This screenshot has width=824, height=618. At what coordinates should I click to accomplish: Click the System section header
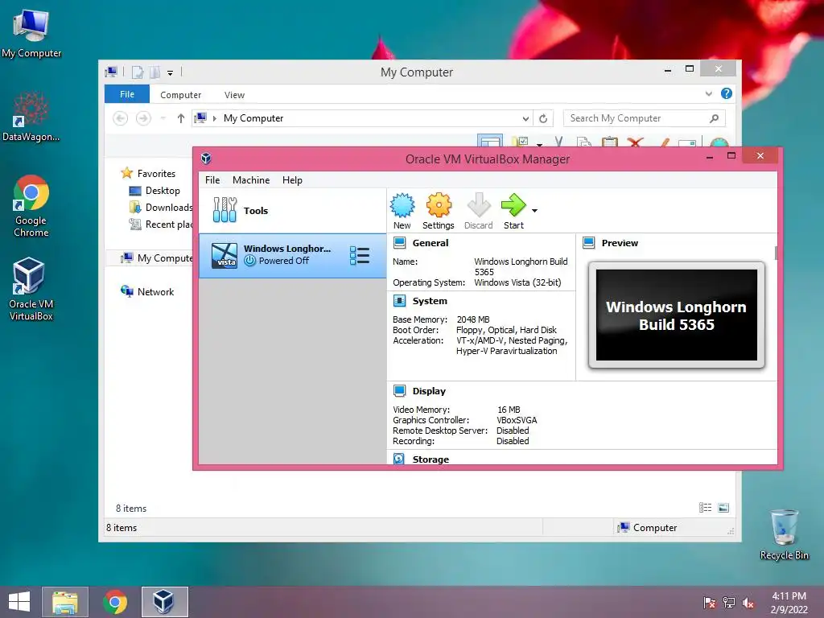[x=430, y=301]
